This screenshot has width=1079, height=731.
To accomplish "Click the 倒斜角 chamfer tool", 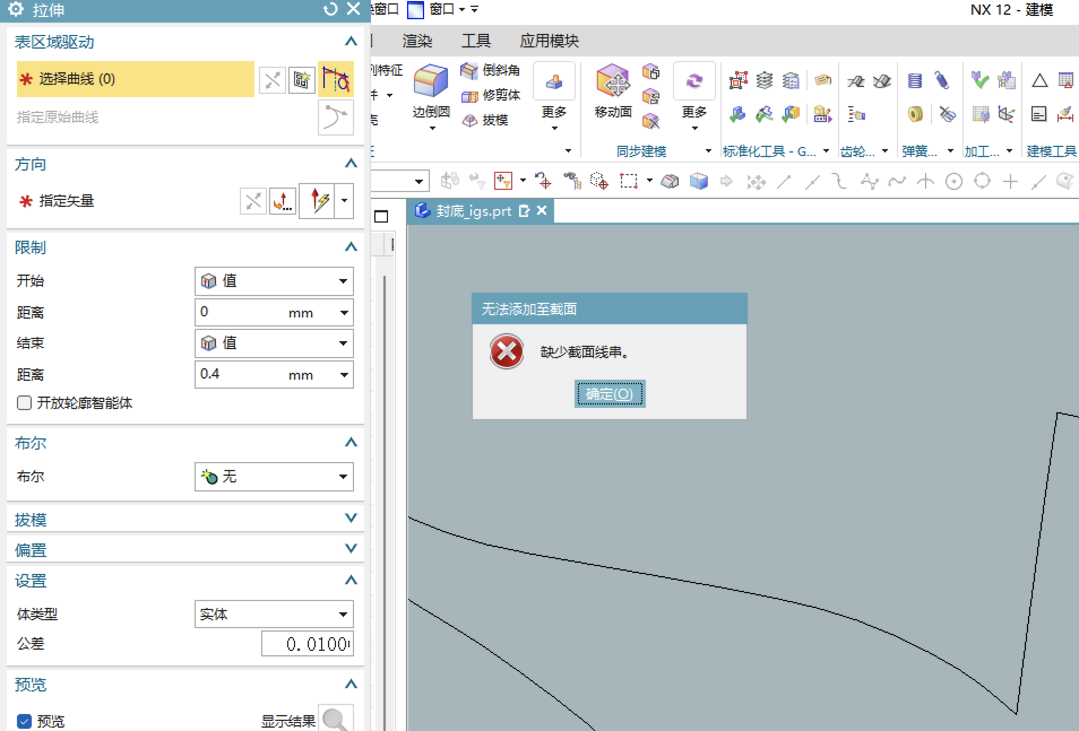I will tap(490, 70).
